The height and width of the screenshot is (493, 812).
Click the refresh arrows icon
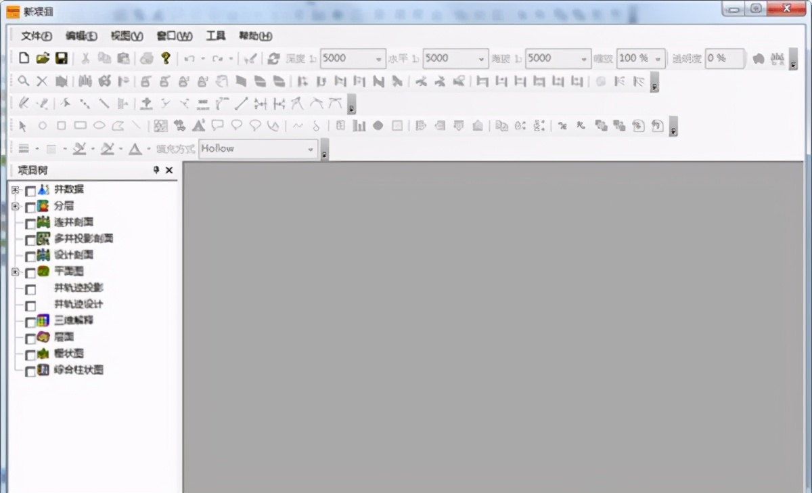pyautogui.click(x=274, y=59)
